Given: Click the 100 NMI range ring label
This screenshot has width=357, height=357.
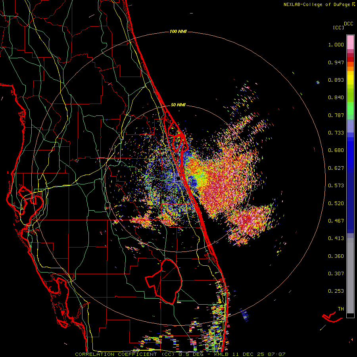Looking at the screenshot, I should click(x=178, y=31).
